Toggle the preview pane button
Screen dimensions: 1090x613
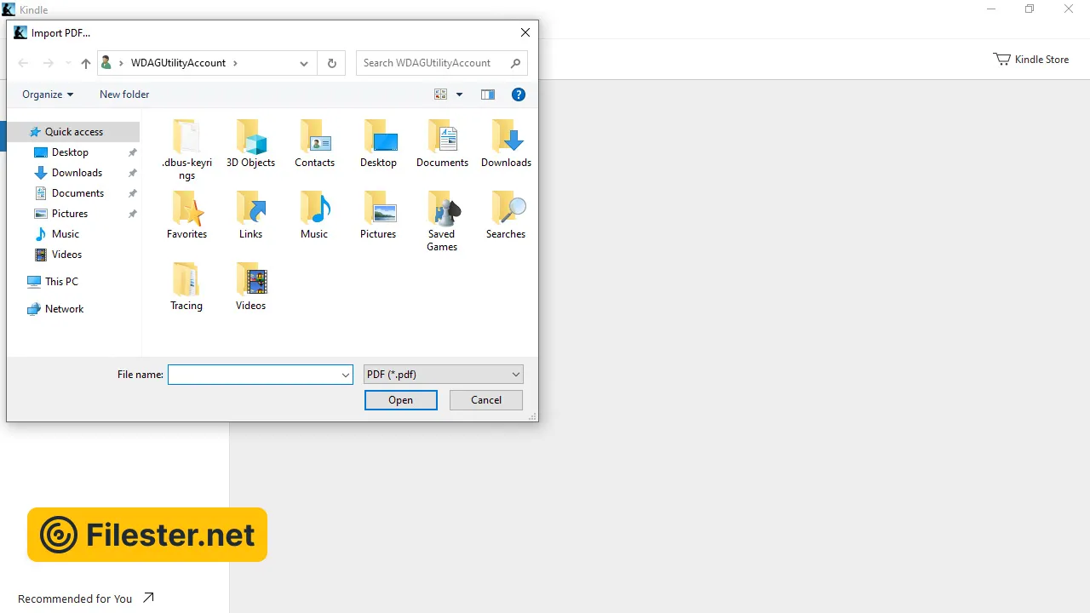[x=488, y=95]
